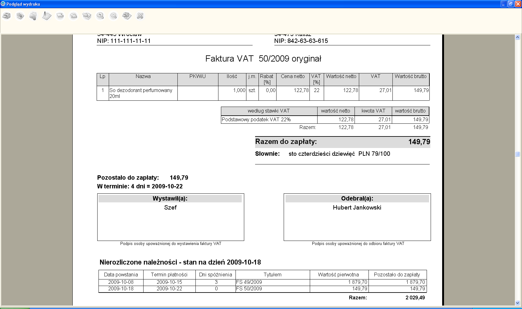Click the down-right arrow next page icon

73,16
